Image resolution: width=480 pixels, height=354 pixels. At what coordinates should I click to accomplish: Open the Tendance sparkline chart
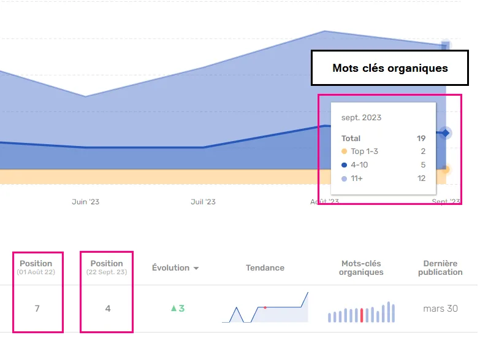pos(265,307)
